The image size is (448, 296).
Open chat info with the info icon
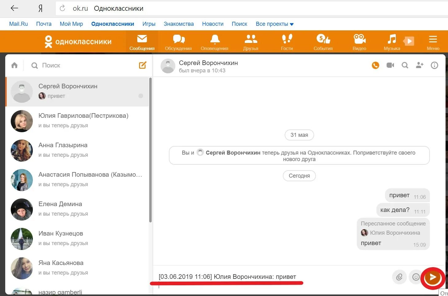(x=434, y=65)
